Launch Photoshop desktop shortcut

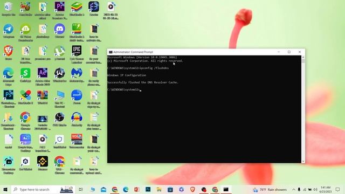pyautogui.click(x=9, y=99)
